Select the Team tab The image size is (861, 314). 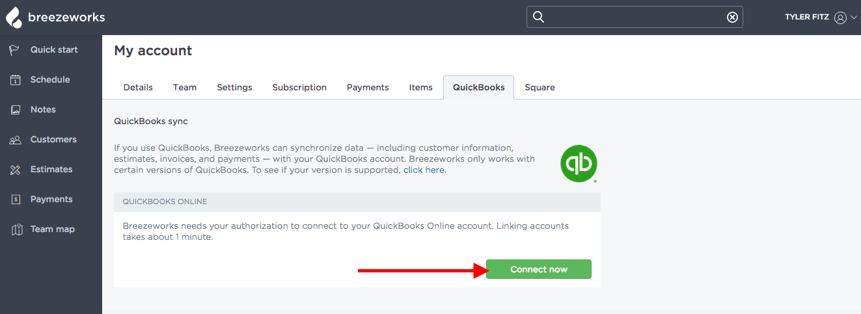click(185, 87)
